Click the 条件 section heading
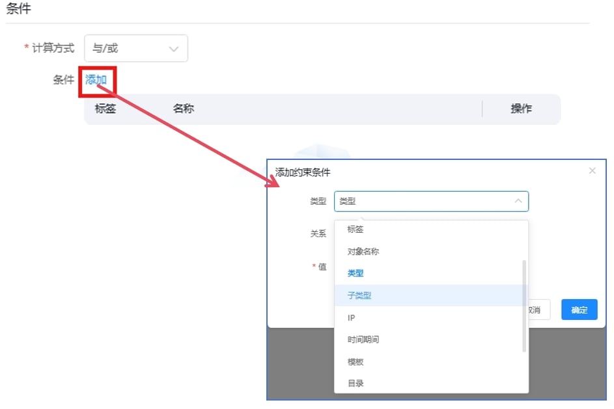The width and height of the screenshot is (614, 409). coord(18,8)
